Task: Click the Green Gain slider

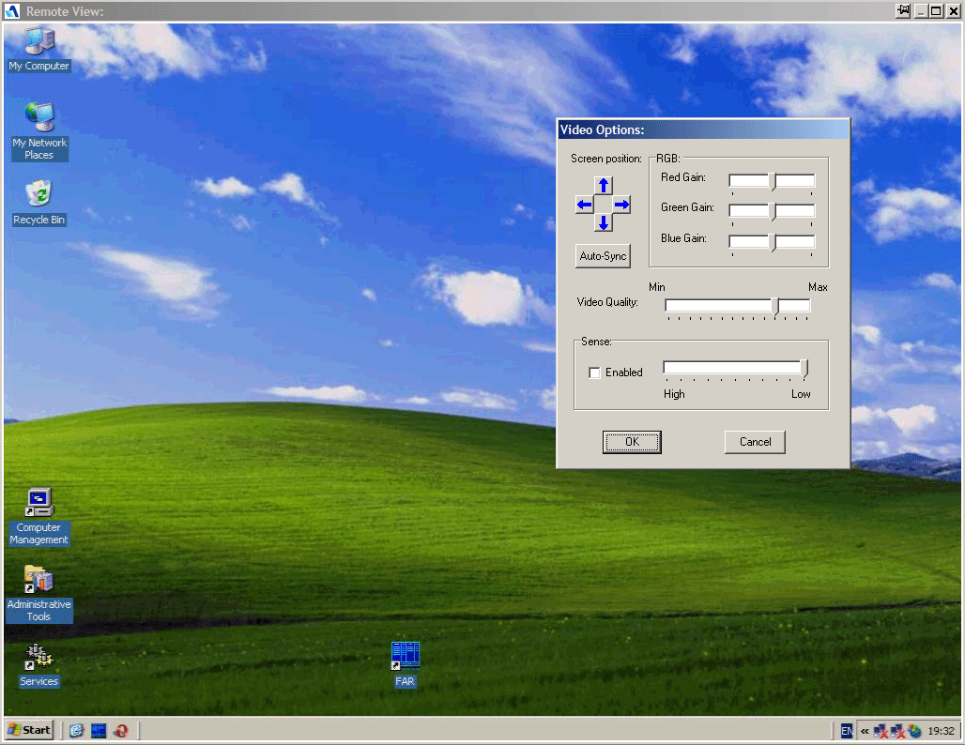Action: [772, 212]
